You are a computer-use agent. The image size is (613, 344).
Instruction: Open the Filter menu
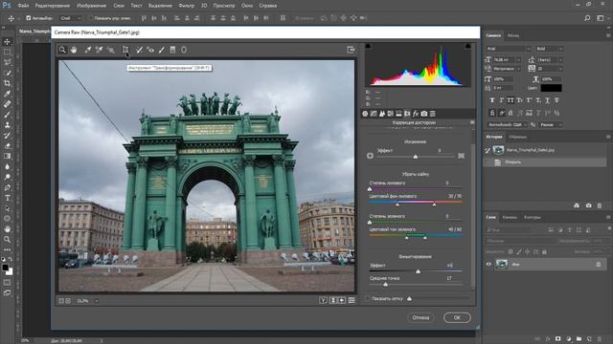(186, 6)
